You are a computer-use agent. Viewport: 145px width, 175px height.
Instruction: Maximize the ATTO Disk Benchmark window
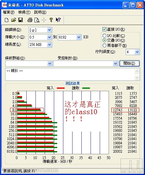click(x=133, y=5)
